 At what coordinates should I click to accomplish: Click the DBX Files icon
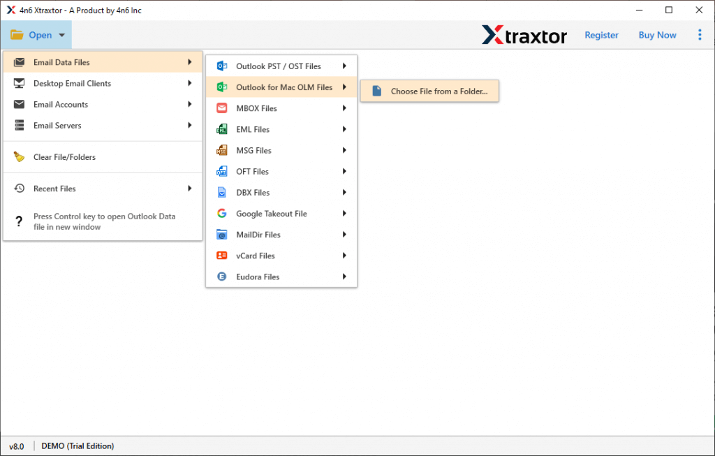pyautogui.click(x=223, y=192)
